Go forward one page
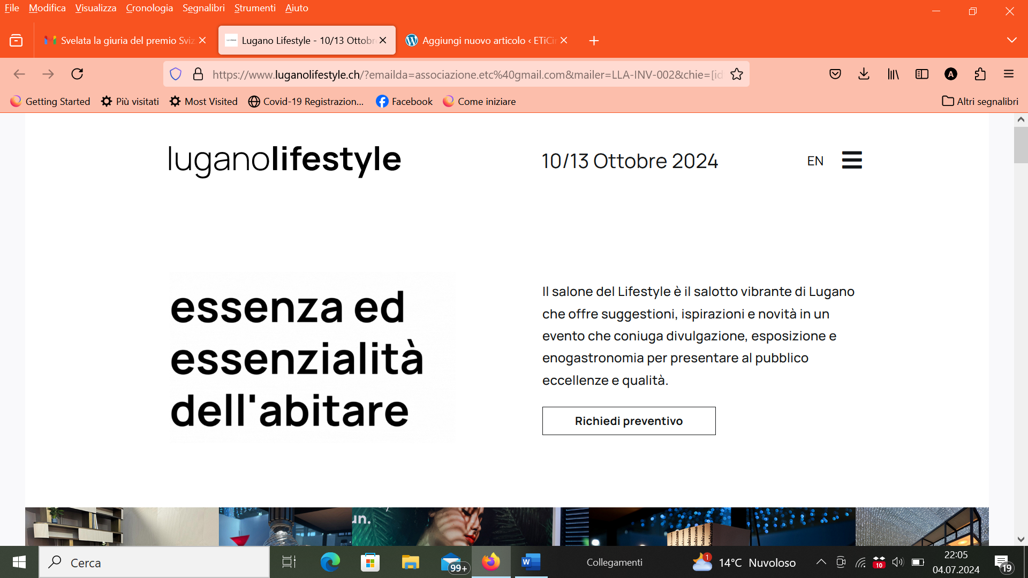The image size is (1028, 578). click(x=48, y=74)
